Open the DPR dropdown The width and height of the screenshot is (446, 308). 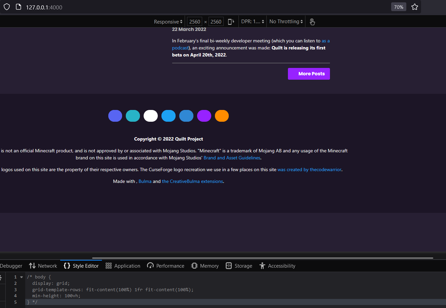(252, 21)
